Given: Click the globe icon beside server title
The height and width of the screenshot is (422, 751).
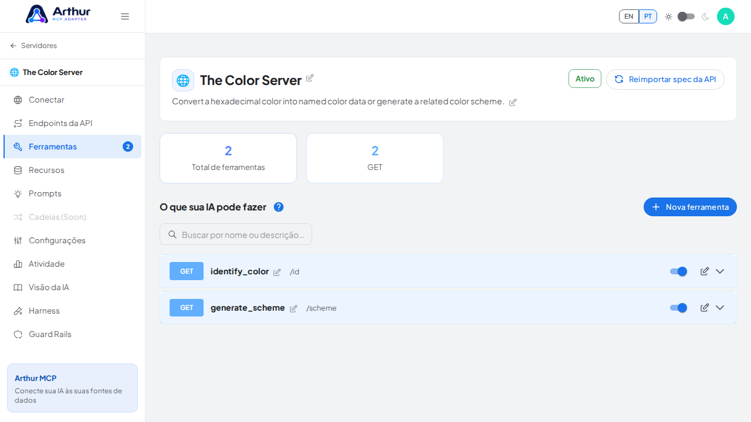Looking at the screenshot, I should [x=183, y=80].
